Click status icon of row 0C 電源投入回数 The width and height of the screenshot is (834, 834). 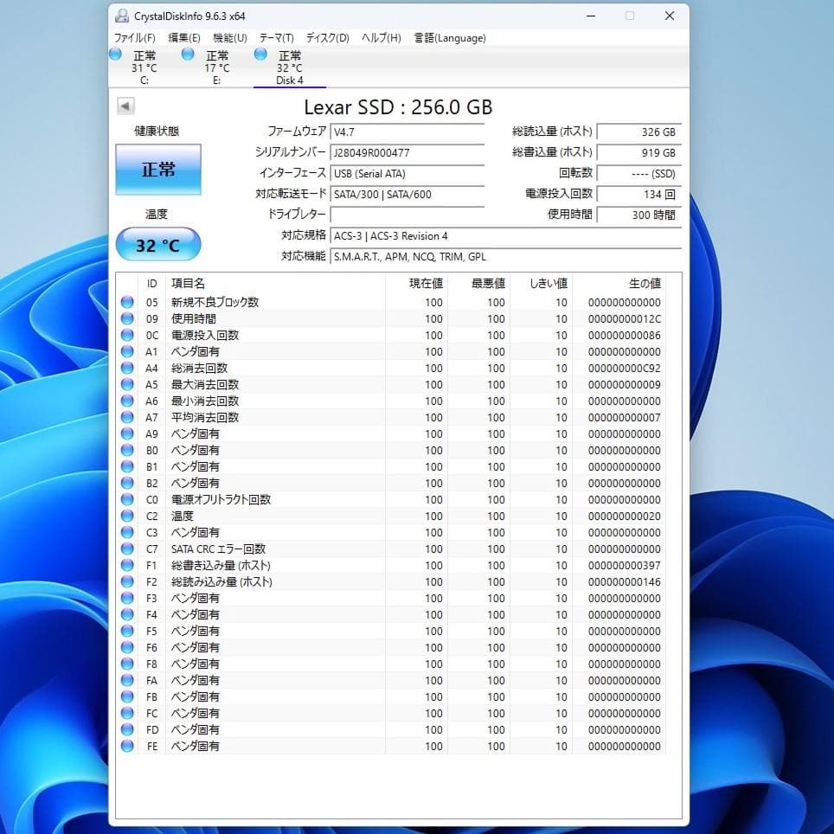pos(127,335)
